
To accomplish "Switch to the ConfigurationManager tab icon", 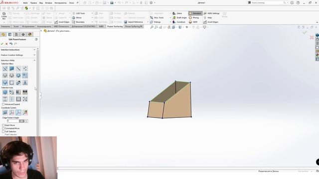I will click(16, 34).
